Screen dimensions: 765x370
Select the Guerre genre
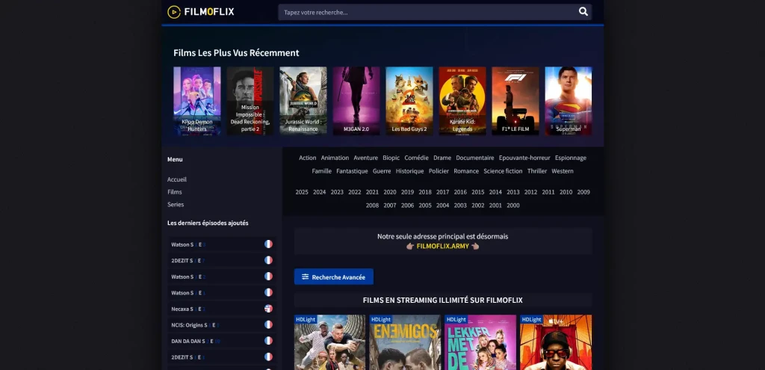point(382,171)
